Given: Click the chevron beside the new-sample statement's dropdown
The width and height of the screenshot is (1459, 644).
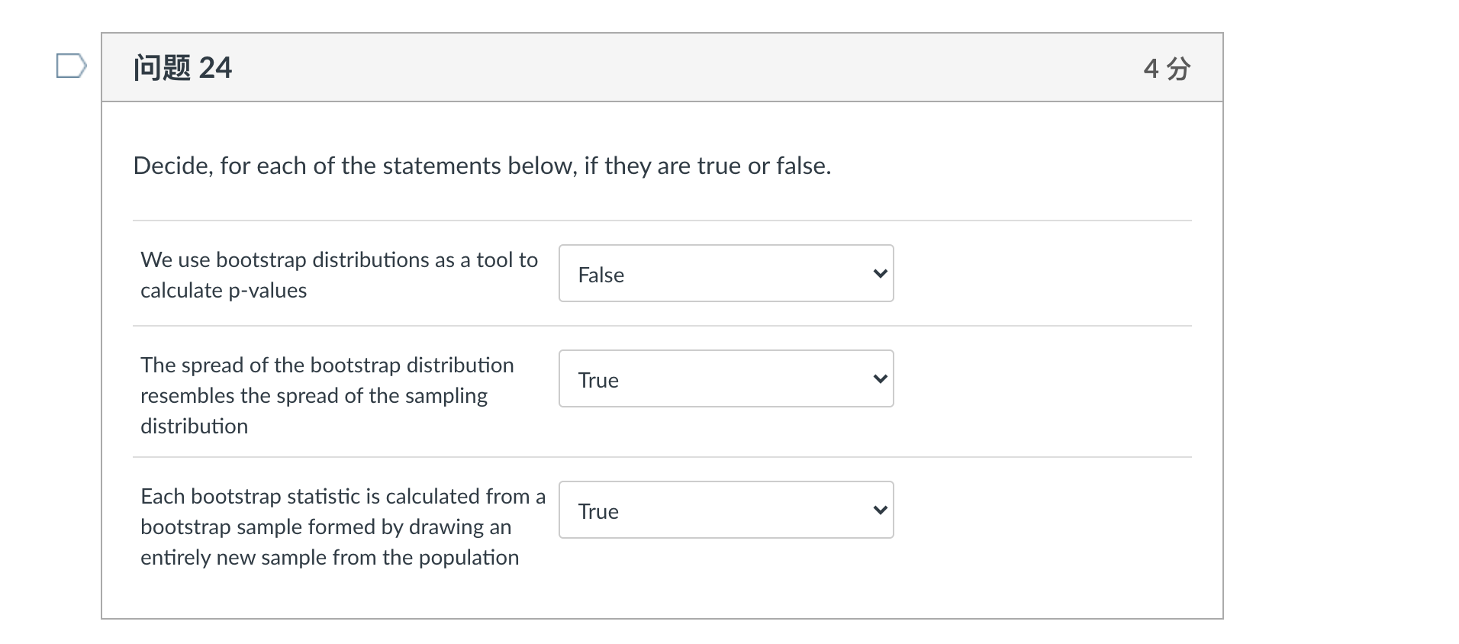Looking at the screenshot, I should point(880,510).
